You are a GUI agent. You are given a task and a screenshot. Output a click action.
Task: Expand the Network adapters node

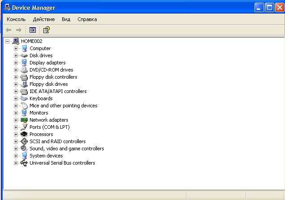click(x=16, y=120)
